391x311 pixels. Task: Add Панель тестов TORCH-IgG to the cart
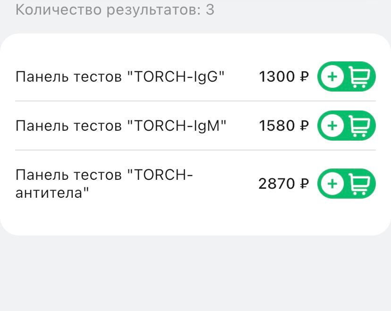346,76
